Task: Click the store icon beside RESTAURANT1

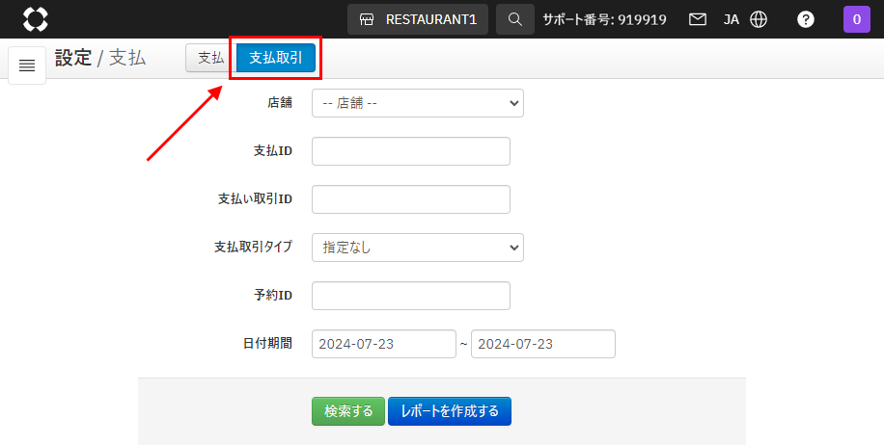Action: pos(367,19)
